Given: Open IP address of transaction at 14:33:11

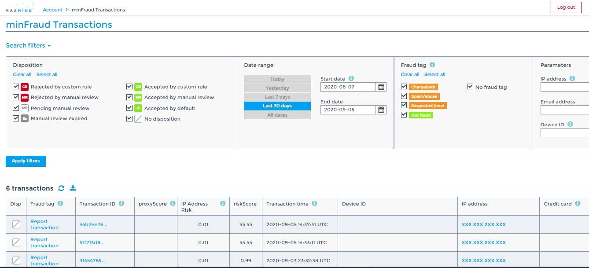Looking at the screenshot, I should [484, 242].
